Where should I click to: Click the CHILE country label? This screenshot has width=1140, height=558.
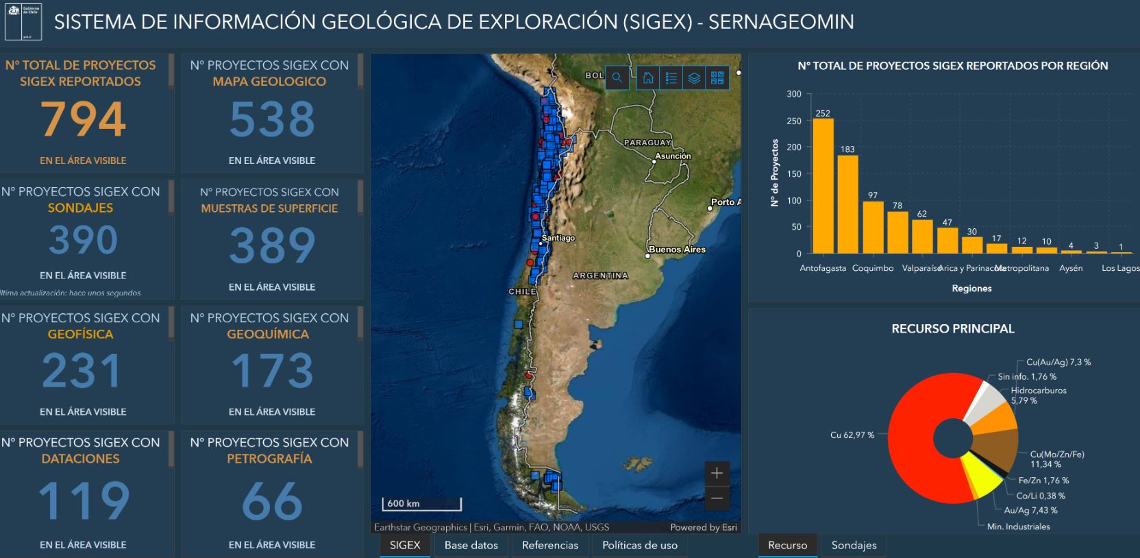[x=522, y=291]
